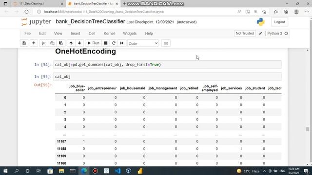The image size is (312, 175).
Task: Insert a new cell below with plus icon
Action: pyautogui.click(x=34, y=43)
